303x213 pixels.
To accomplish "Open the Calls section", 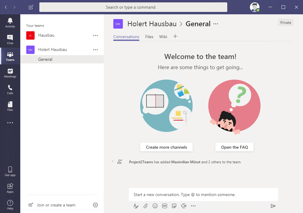I will click(x=10, y=90).
